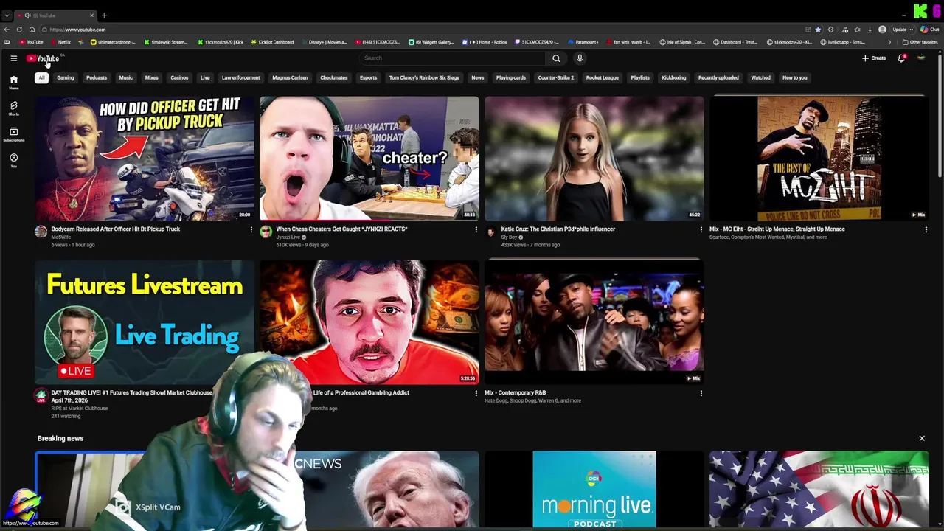This screenshot has width=944, height=531.
Task: Select the Recently uploaded chip
Action: click(718, 77)
